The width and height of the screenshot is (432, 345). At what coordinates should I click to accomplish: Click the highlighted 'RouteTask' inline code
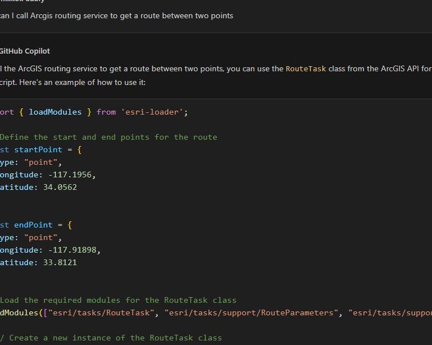(306, 69)
